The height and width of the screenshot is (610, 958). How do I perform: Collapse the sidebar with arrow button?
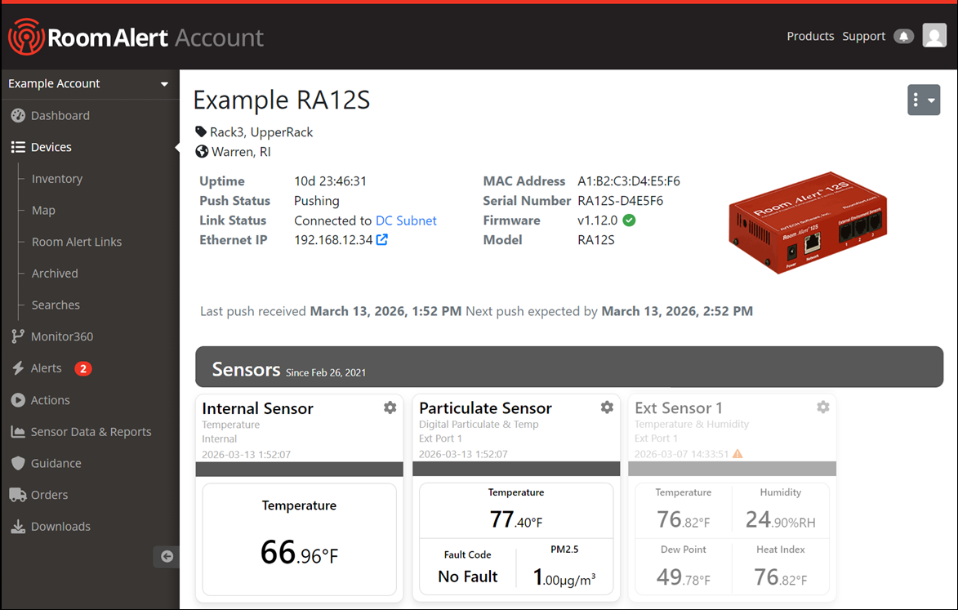point(167,556)
